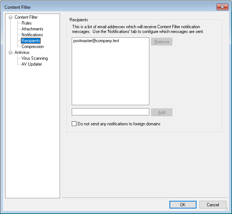Go to the Notifications tree item
Viewport: 232px width, 214px height.
32,35
